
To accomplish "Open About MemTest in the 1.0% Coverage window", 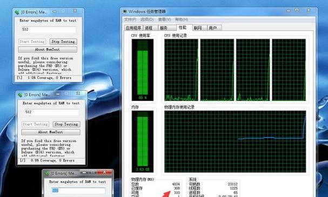I will tap(48, 50).
